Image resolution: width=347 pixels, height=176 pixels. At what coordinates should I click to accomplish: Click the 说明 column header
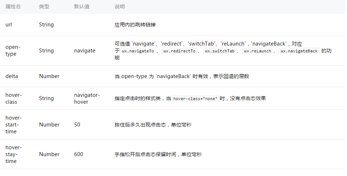point(120,7)
